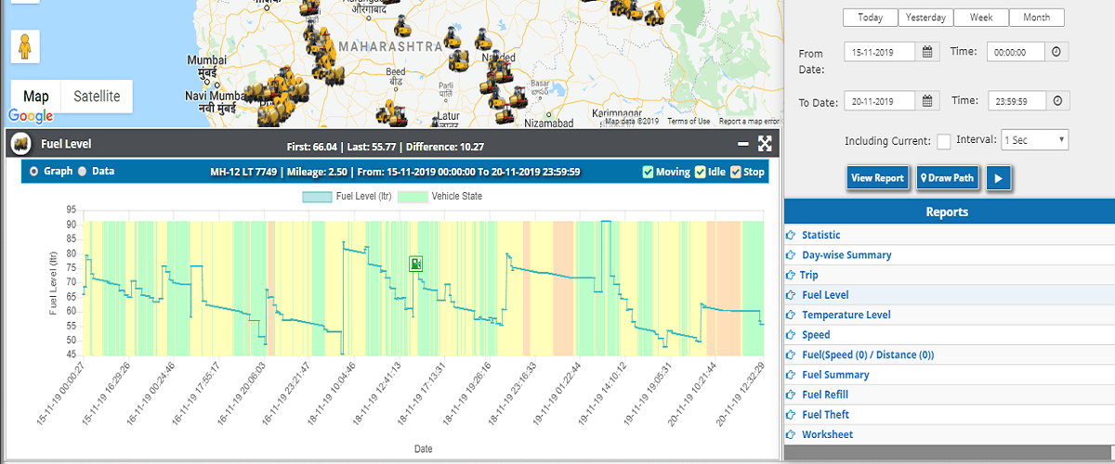Image resolution: width=1115 pixels, height=464 pixels.
Task: Uncheck the Moving checkbox
Action: pyautogui.click(x=648, y=172)
